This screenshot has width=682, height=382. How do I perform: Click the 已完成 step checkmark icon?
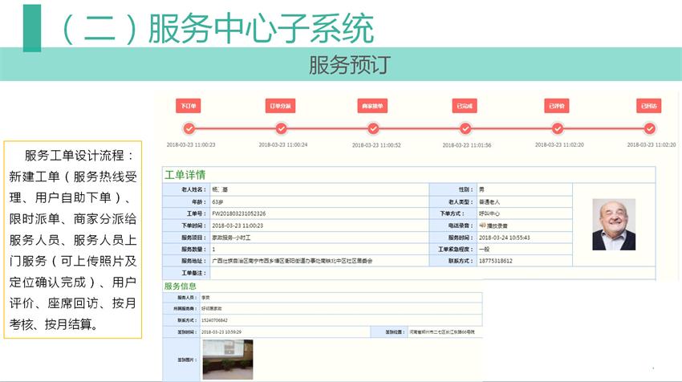pyautogui.click(x=465, y=128)
